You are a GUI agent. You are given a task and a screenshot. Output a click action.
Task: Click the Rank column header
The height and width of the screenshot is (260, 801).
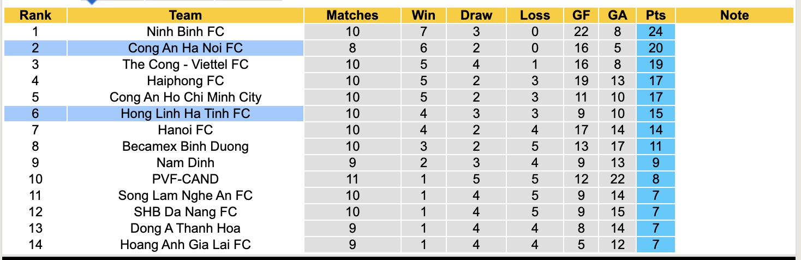tap(35, 15)
